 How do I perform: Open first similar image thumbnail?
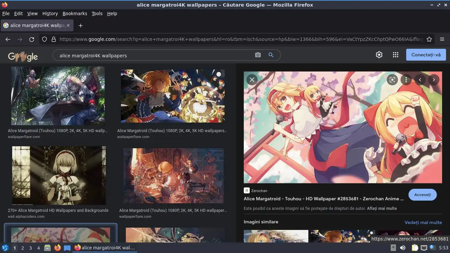[276, 236]
